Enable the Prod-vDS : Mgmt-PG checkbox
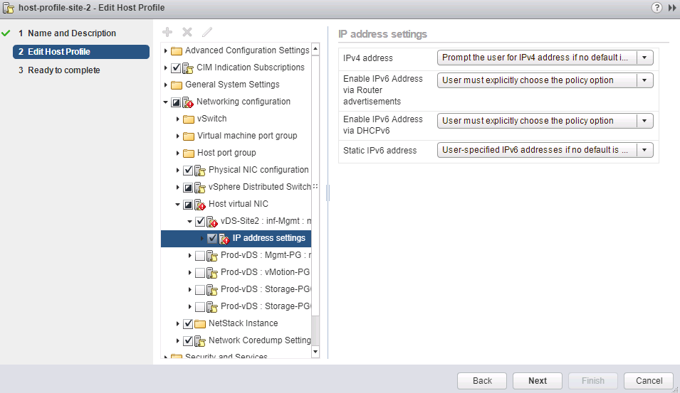This screenshot has height=393, width=680. tap(199, 255)
